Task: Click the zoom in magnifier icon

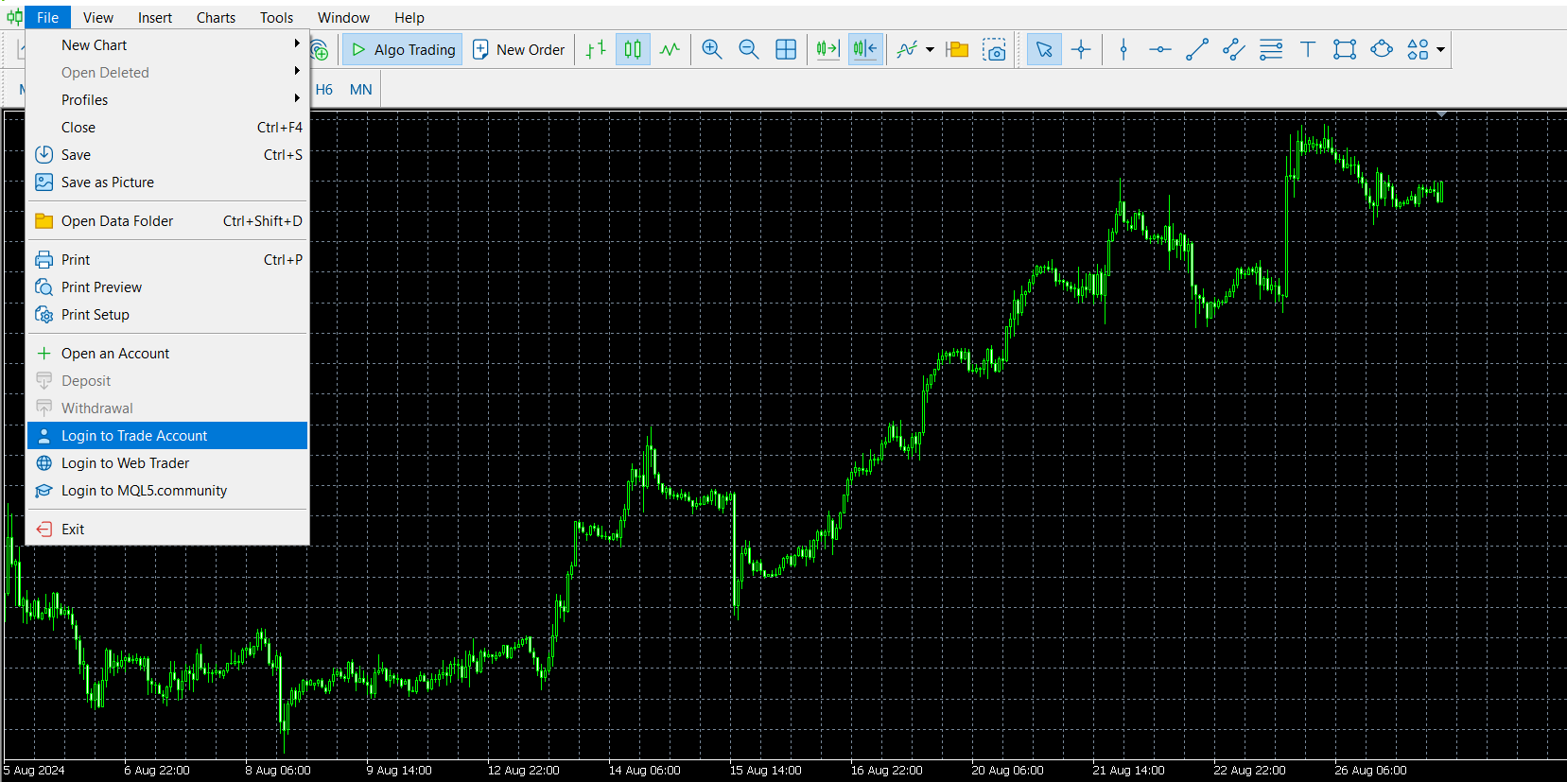Action: click(712, 50)
